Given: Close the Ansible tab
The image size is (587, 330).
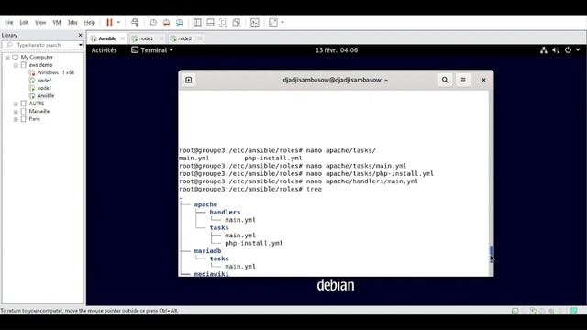Looking at the screenshot, I should click(x=122, y=38).
